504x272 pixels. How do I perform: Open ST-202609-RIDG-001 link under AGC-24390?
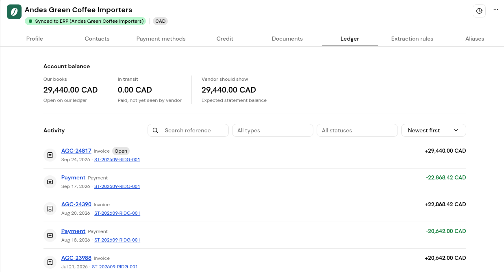pos(117,213)
